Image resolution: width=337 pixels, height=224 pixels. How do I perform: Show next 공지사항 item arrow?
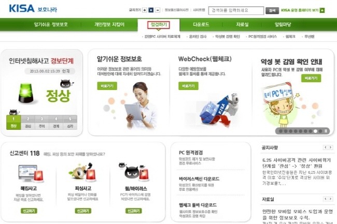[x=331, y=147]
